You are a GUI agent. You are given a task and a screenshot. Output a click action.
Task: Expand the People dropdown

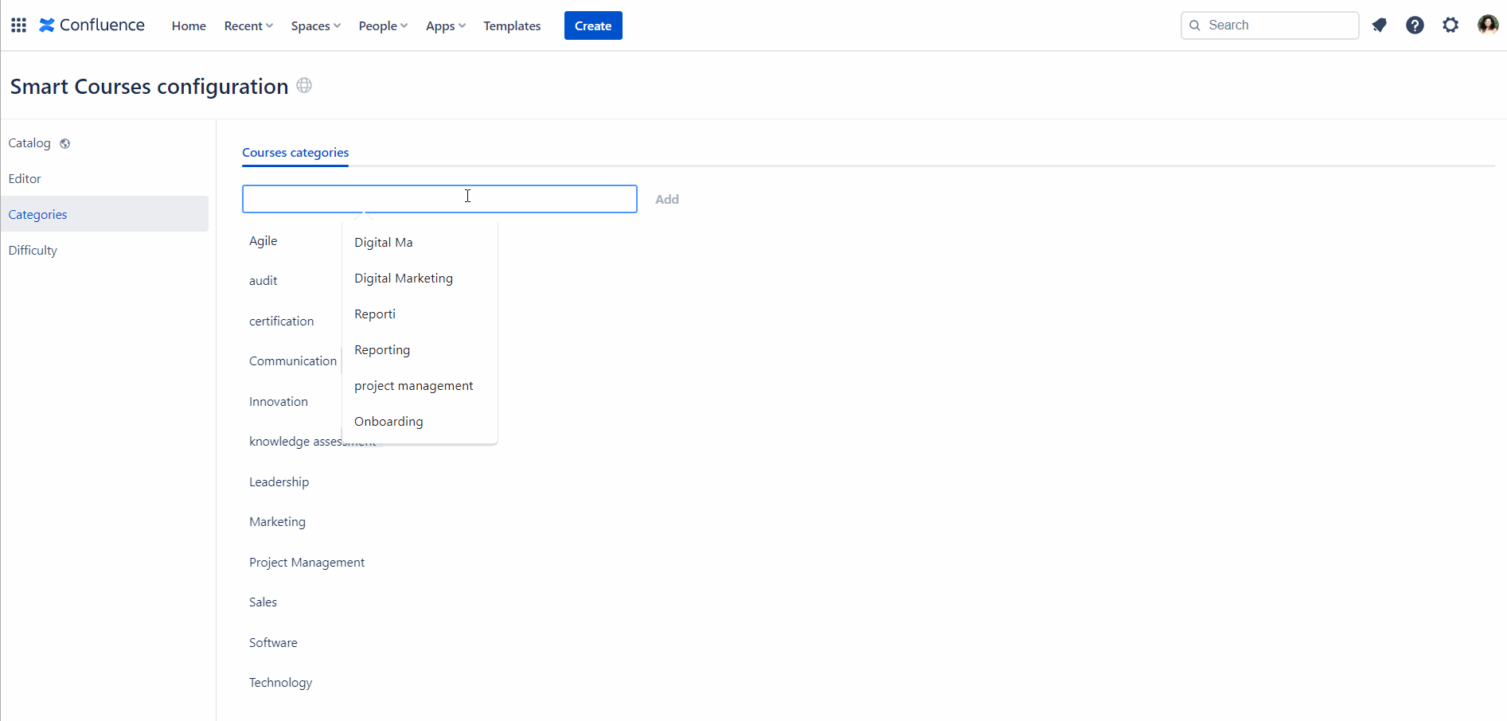tap(383, 26)
